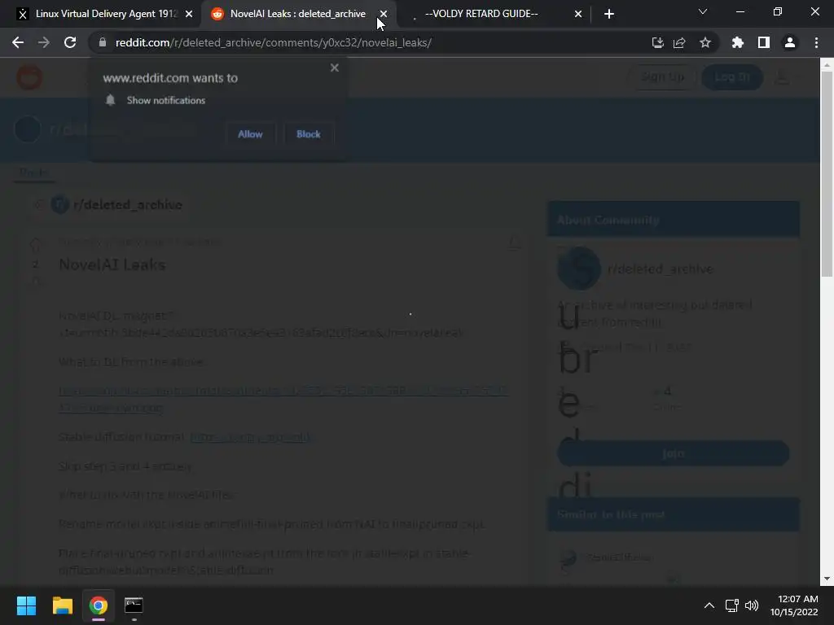Click the Log In button
This screenshot has width=834, height=625.
point(732,77)
